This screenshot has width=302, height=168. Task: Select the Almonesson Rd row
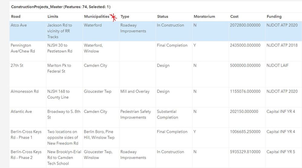click(25, 92)
